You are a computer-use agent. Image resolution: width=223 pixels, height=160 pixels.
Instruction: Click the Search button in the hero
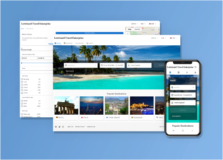pyautogui.click(x=159, y=65)
